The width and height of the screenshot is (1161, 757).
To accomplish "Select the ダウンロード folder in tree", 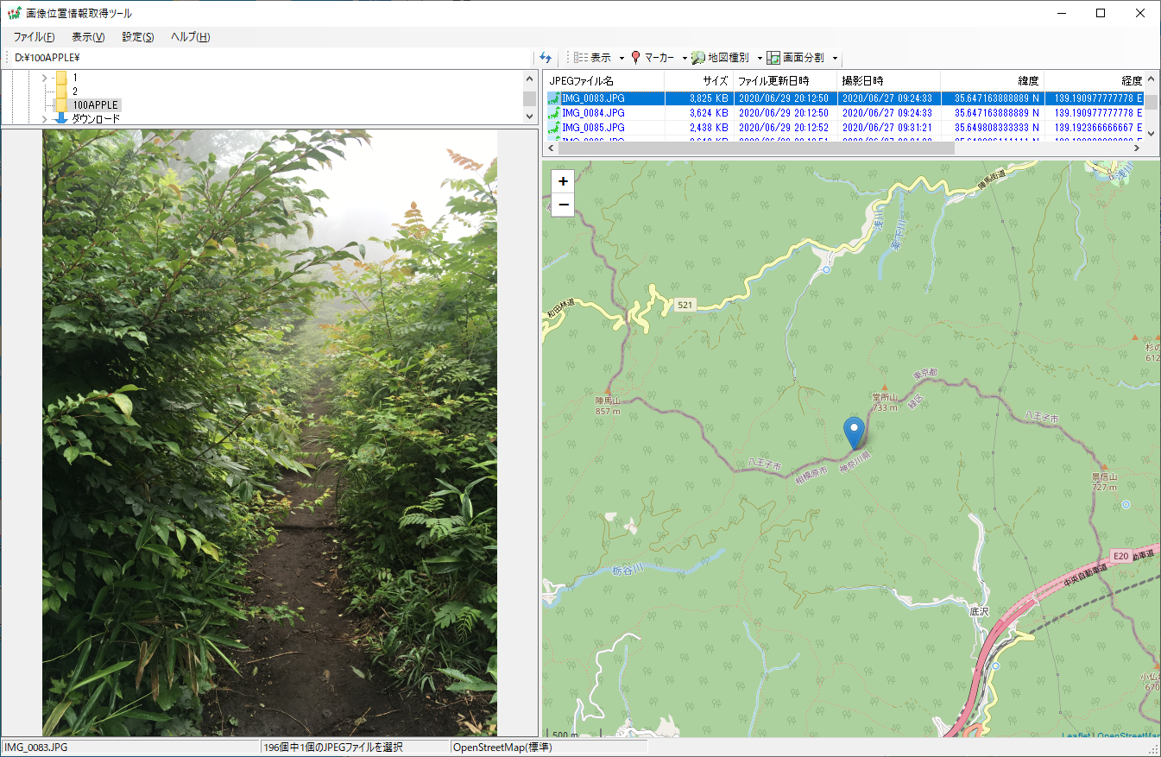I will (x=96, y=118).
